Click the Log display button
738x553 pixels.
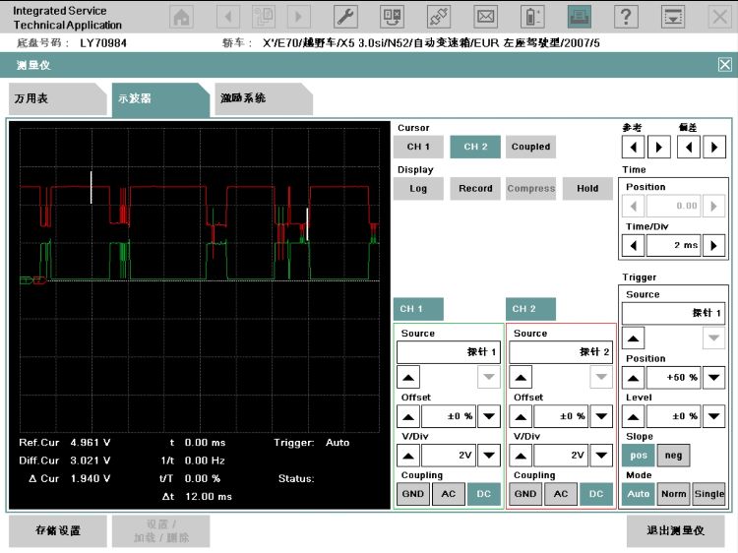pyautogui.click(x=418, y=189)
